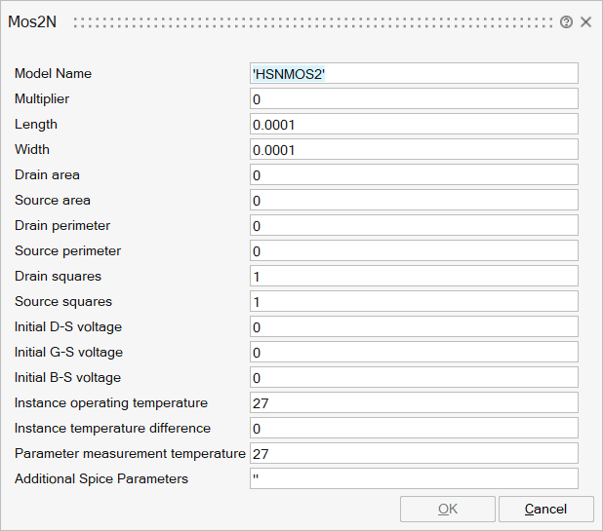Click the Model Name input field
The height and width of the screenshot is (531, 603).
click(414, 73)
